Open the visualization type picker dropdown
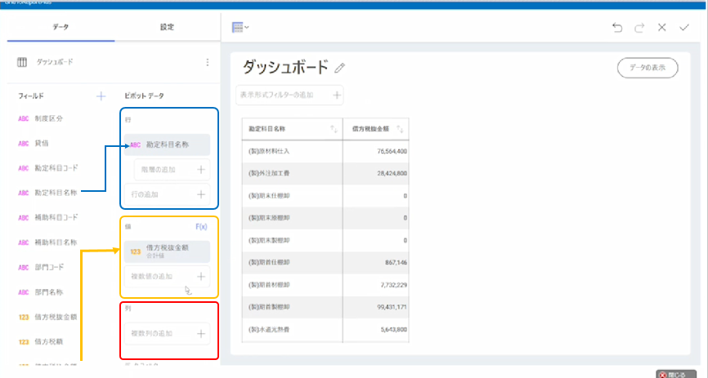This screenshot has height=378, width=708. pos(240,28)
